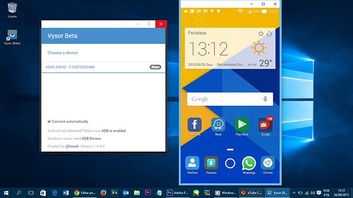Viewport: 353px width, 198px height.
Task: Click the Share button for ASUS device
Action: (x=155, y=67)
